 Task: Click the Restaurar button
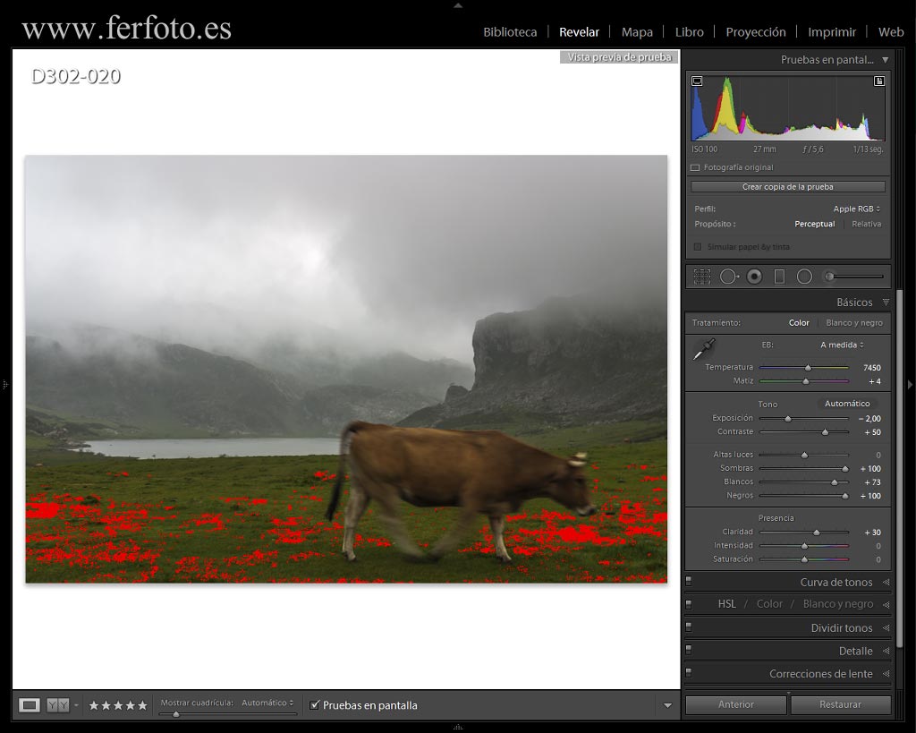[840, 704]
